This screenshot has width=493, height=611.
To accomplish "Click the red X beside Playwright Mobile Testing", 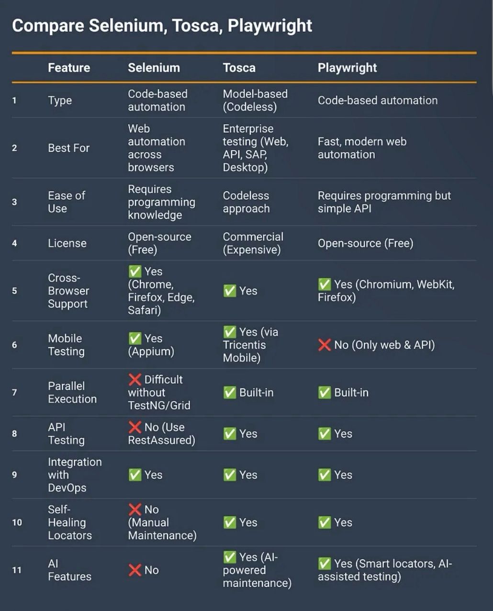I will 325,345.
